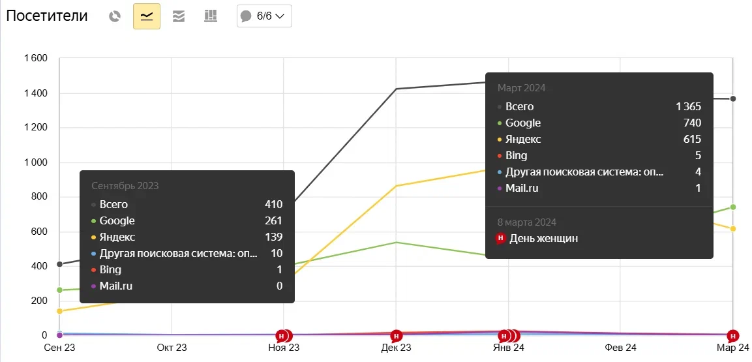Click the Фев 24 axis label
The image size is (752, 362).
click(620, 348)
